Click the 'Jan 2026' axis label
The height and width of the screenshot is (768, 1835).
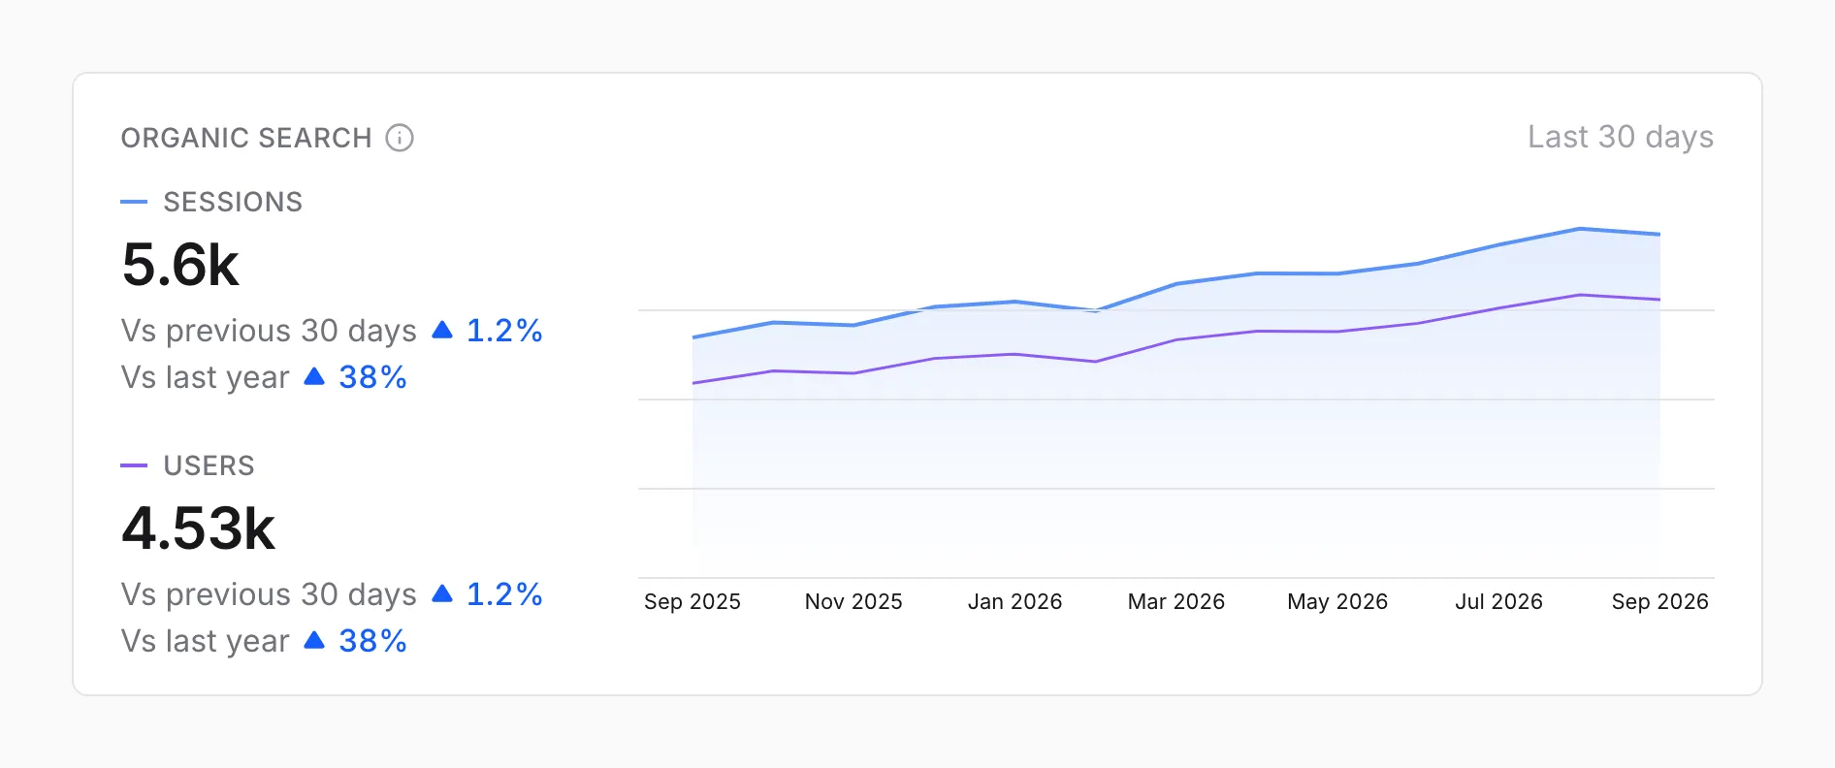1014,601
